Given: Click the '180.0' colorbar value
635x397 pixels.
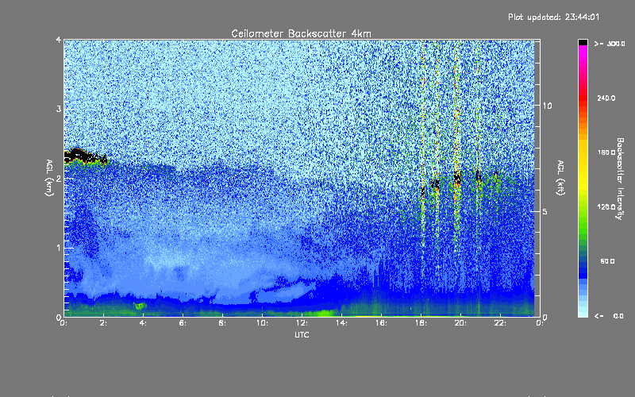Looking at the screenshot, I should click(606, 152).
